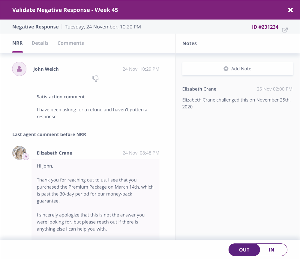Click the 'Negative Response' label

tap(35, 27)
